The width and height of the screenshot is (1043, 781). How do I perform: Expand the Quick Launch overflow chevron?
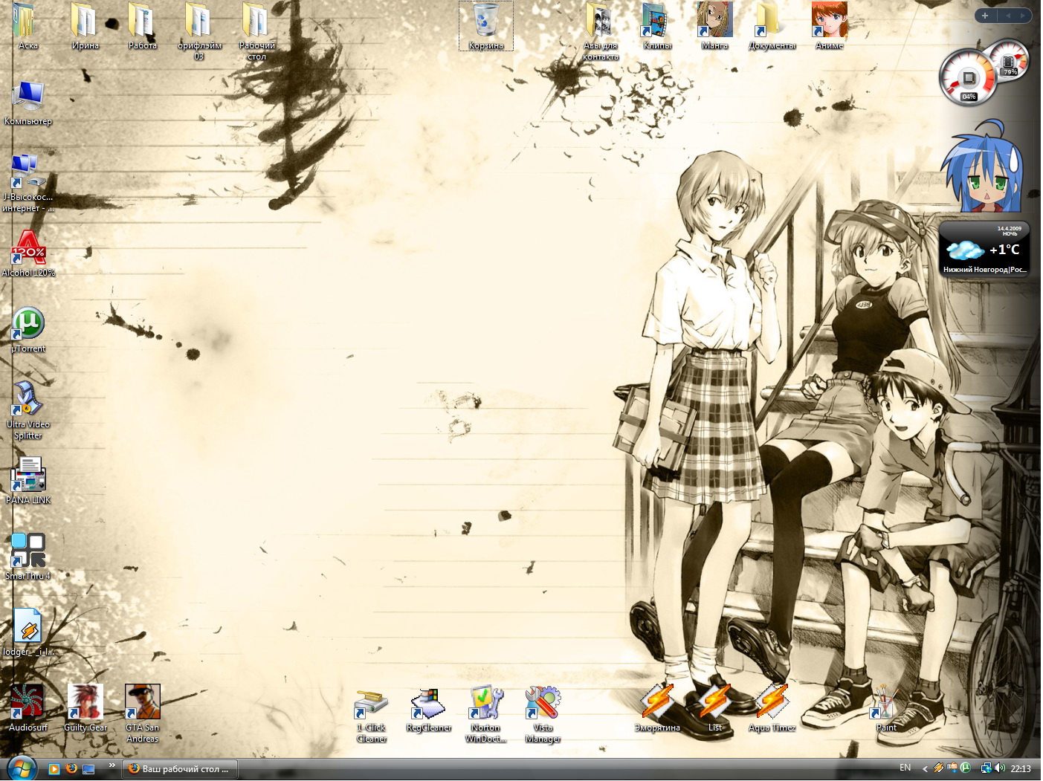pos(112,765)
